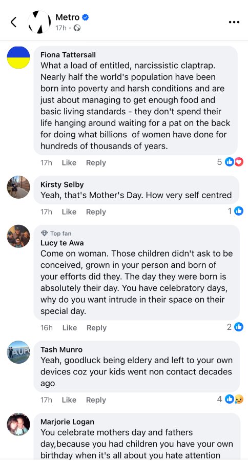248x461 pixels.
Task: Open Lucy te Awa's profile name link
Action: point(62,243)
